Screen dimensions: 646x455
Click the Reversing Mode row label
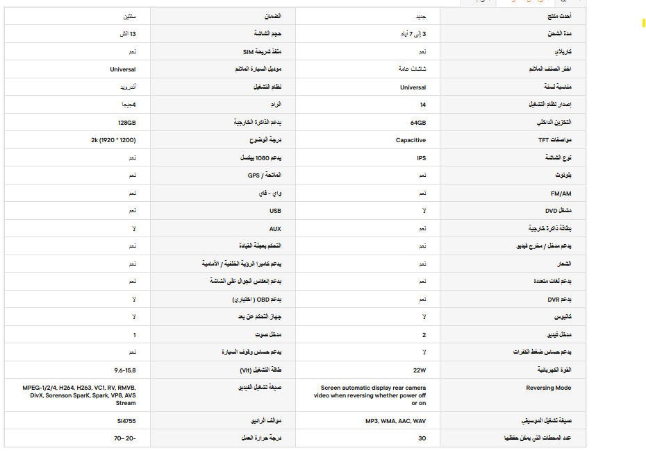[x=549, y=388]
